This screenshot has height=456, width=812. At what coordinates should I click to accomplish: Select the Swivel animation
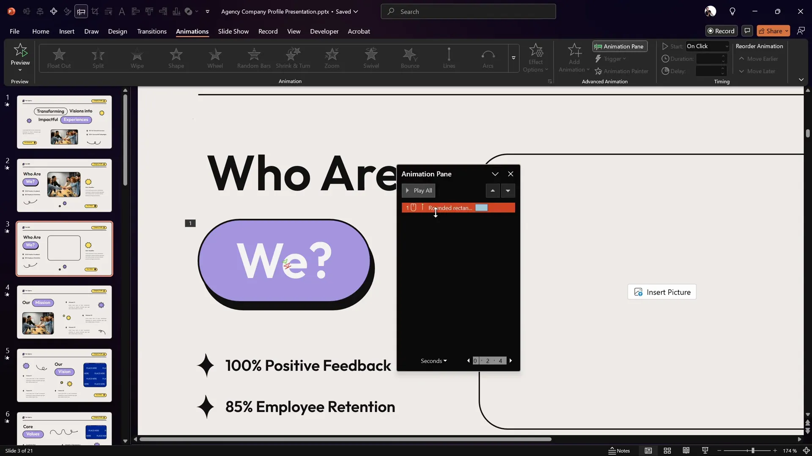click(371, 58)
